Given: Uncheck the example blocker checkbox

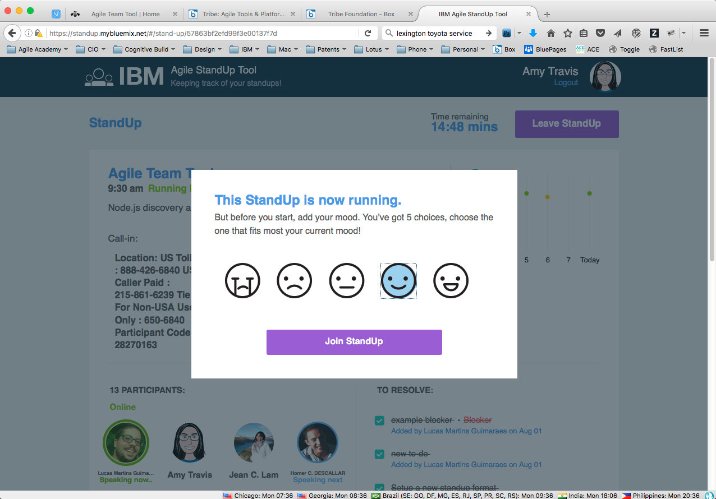Looking at the screenshot, I should click(x=379, y=421).
